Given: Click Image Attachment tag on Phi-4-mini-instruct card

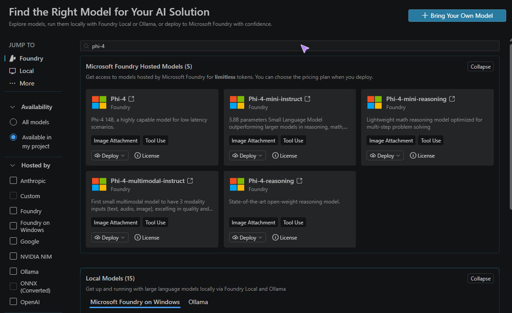Looking at the screenshot, I should [x=254, y=141].
